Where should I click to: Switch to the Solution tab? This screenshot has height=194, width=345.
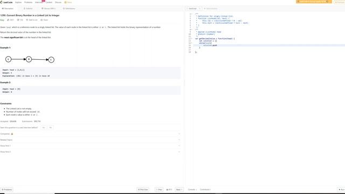coord(28,9)
